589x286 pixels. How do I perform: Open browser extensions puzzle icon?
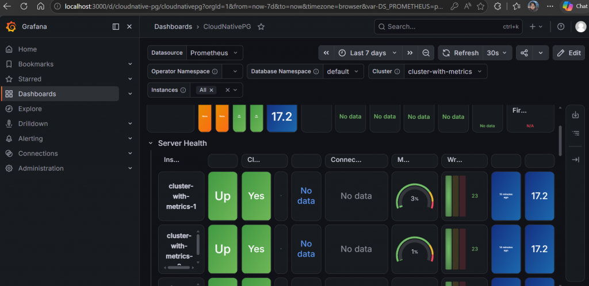498,6
